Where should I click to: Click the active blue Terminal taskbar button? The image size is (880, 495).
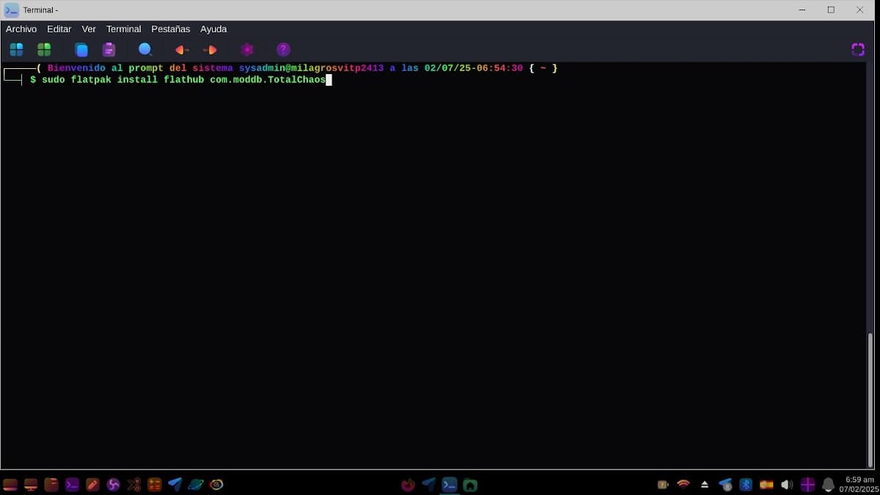[x=450, y=485]
